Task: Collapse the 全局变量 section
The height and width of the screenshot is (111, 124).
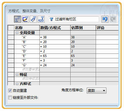Action: point(17,33)
